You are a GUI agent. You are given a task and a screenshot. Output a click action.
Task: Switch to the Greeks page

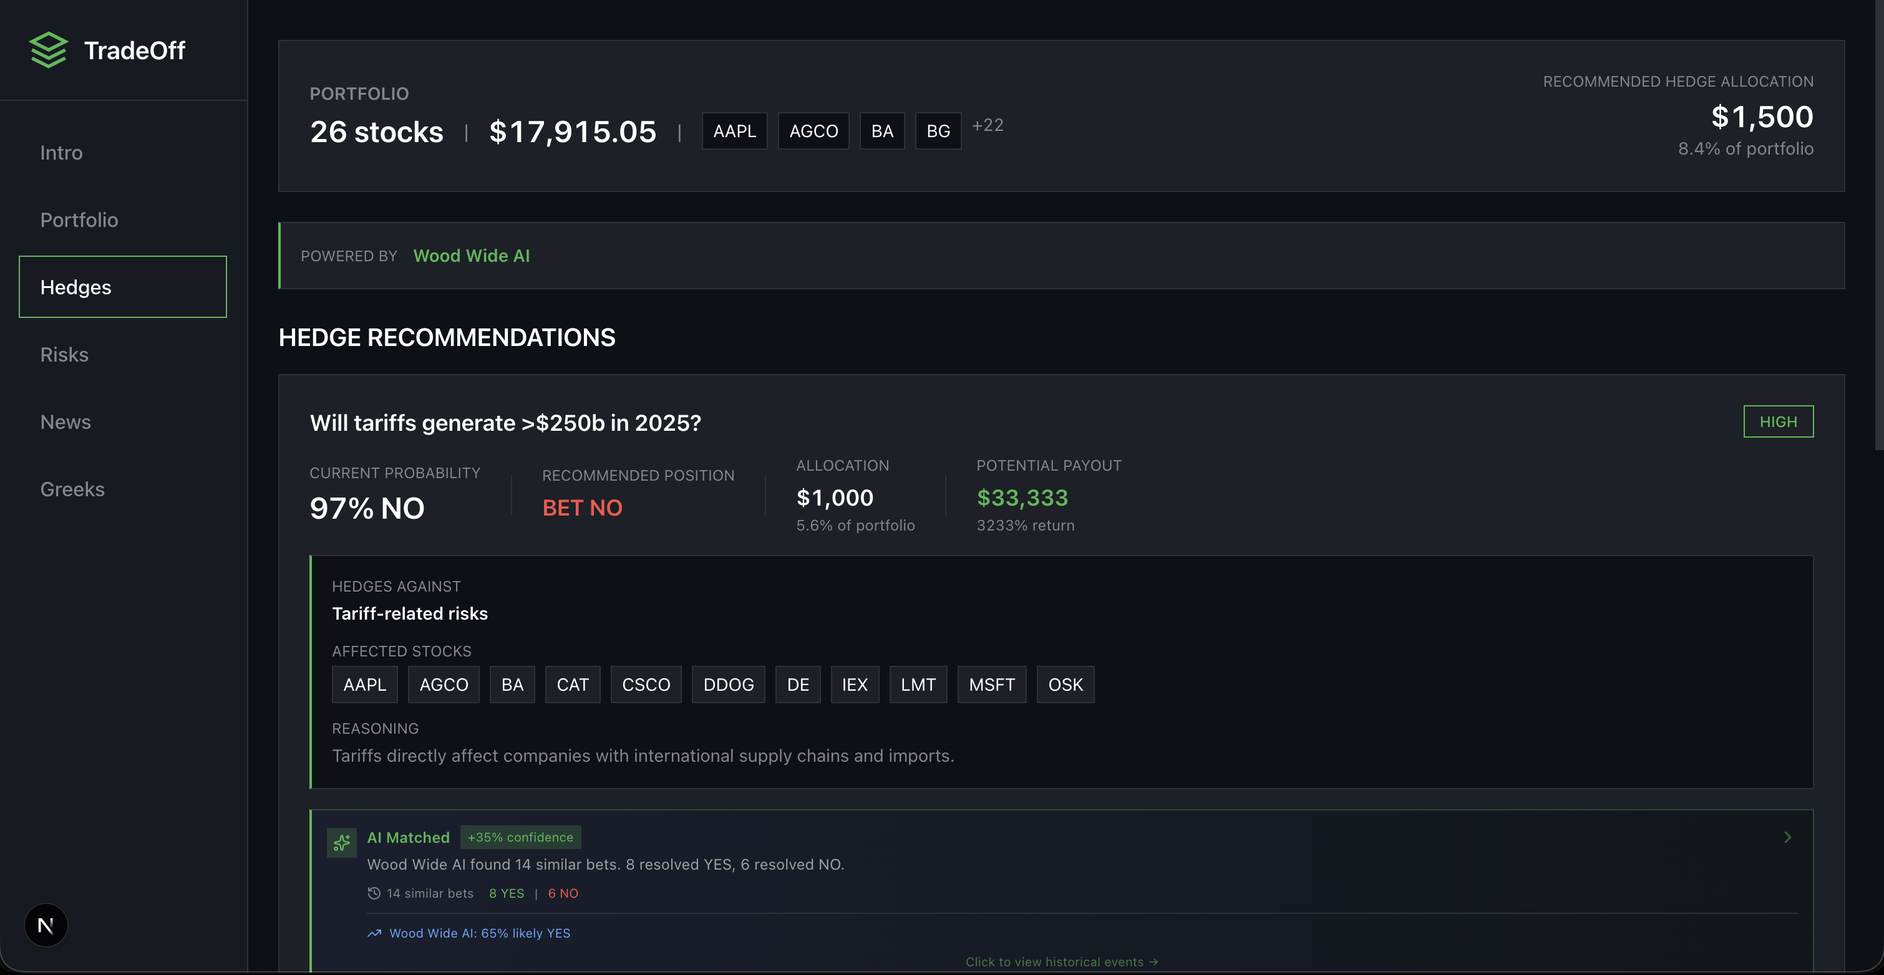(72, 489)
